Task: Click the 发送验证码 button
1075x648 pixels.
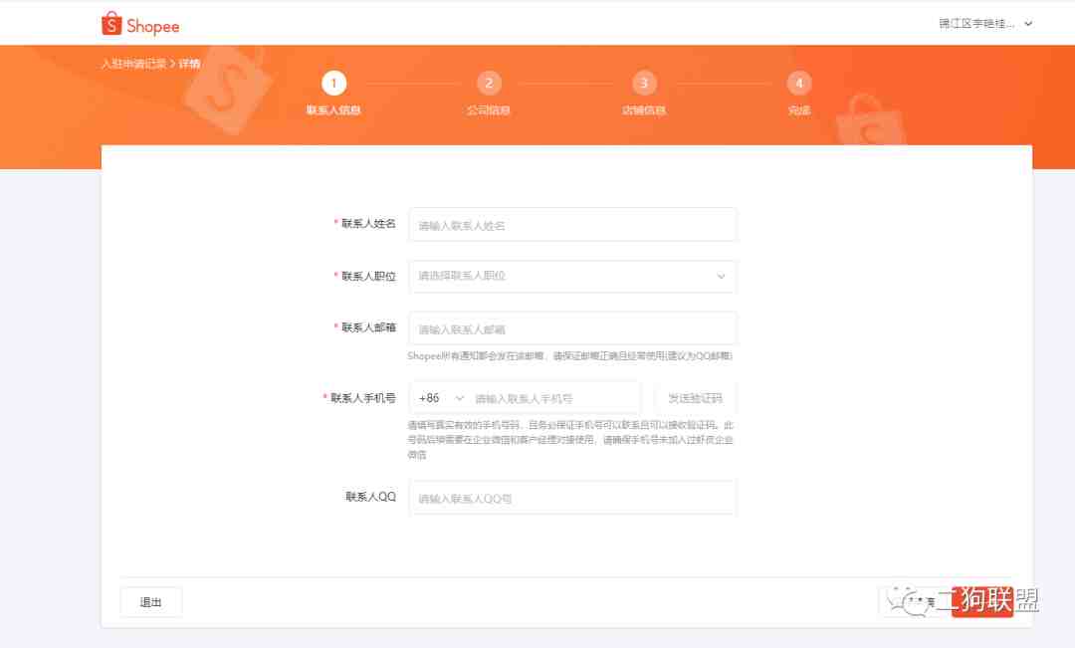Action: click(x=695, y=398)
